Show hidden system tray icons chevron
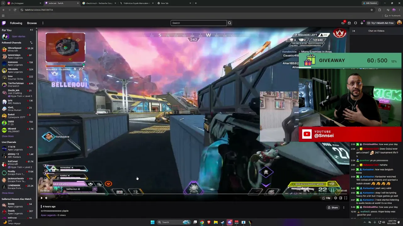403x226 pixels. pos(365,222)
